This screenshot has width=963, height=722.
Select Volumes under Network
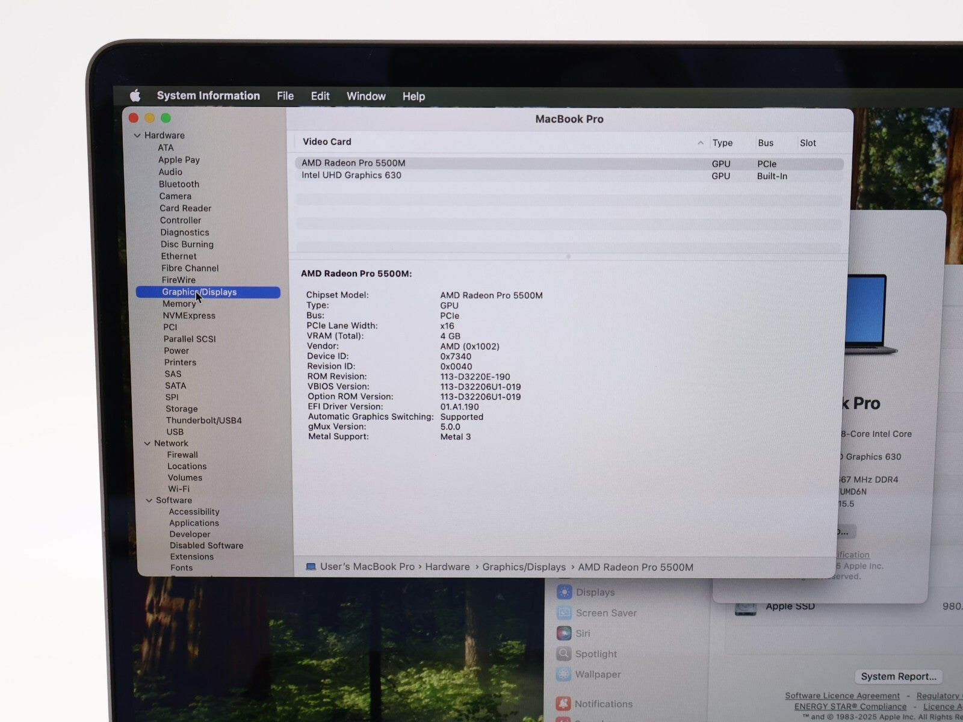(x=185, y=478)
